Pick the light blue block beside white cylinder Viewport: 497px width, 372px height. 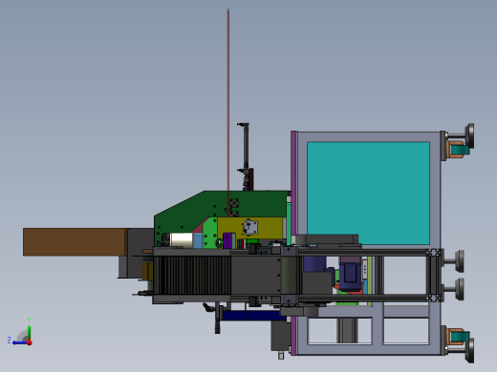198,240
